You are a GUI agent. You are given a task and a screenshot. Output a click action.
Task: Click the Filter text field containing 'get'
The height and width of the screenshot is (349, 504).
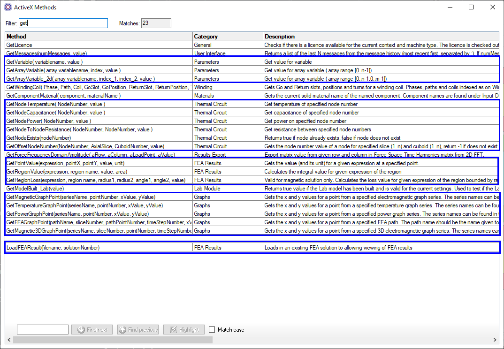point(63,23)
